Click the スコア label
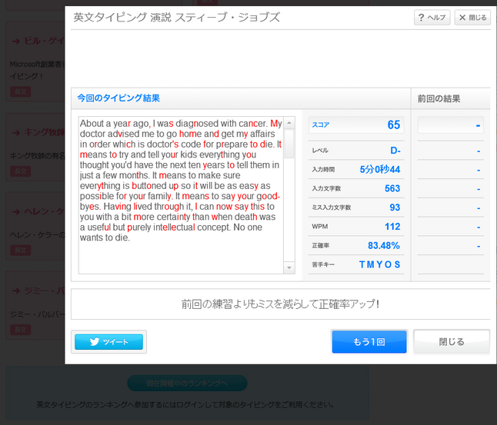 [321, 125]
